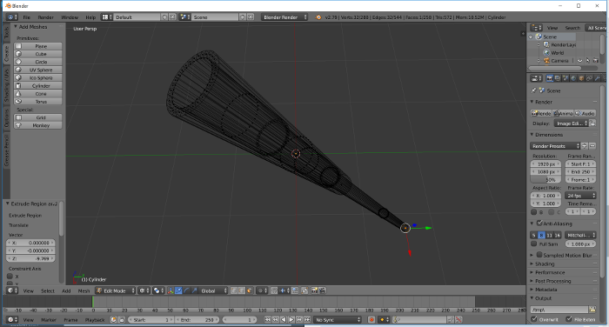Toggle Camera visibility eye in outliner
Viewport: 609px width, 327px height.
580,61
